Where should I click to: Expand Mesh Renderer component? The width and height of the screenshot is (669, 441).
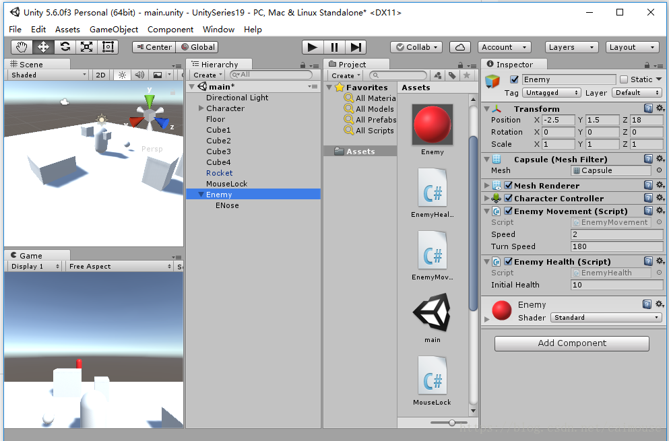487,186
